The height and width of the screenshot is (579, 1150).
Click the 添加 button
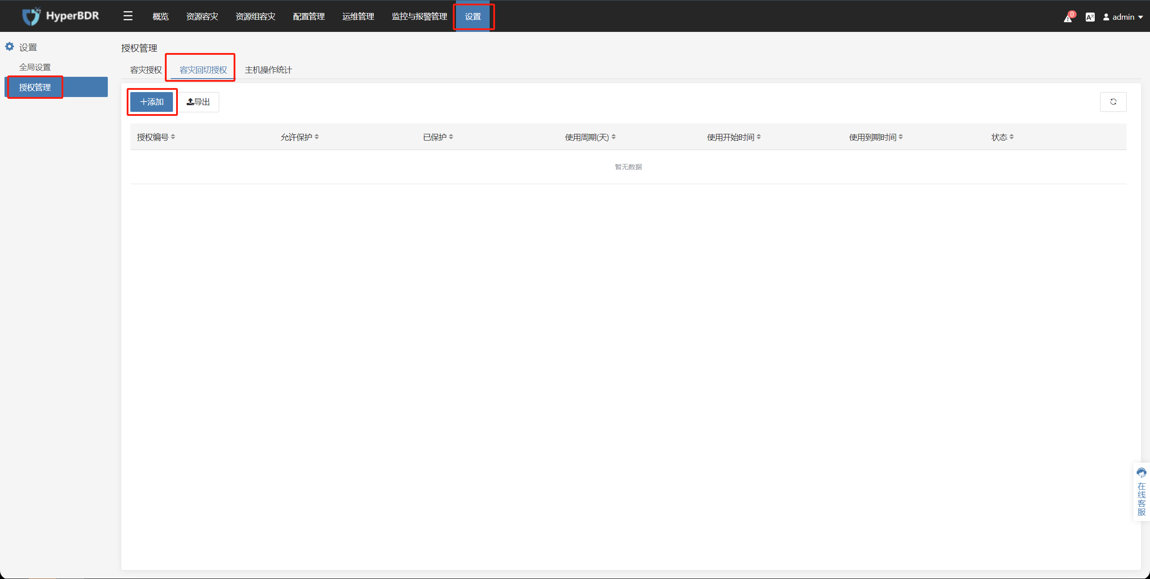pyautogui.click(x=152, y=102)
